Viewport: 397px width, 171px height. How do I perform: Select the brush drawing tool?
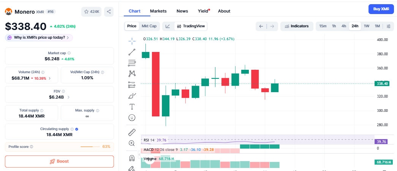click(x=132, y=96)
